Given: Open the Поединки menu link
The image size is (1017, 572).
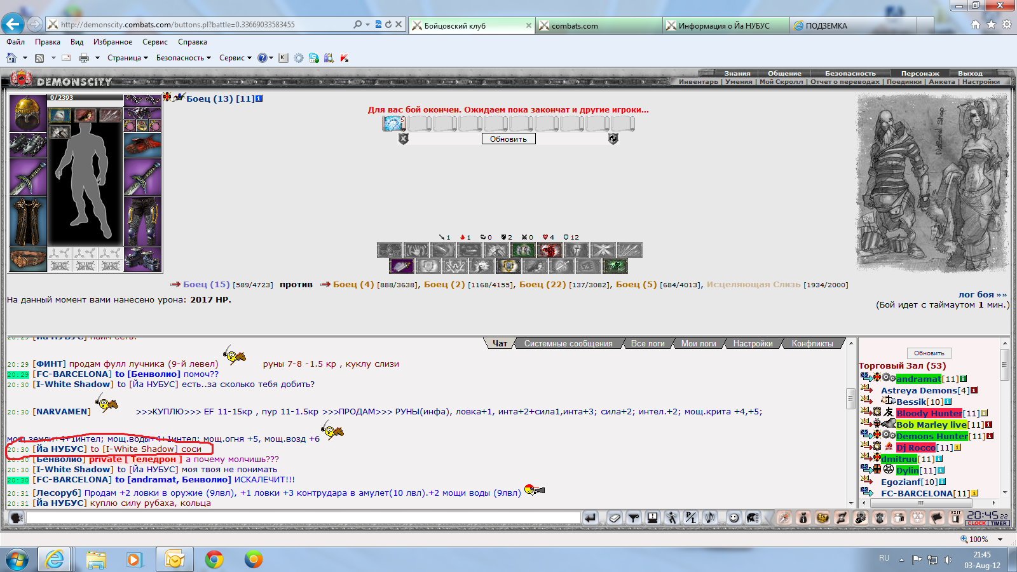Looking at the screenshot, I should 904,81.
